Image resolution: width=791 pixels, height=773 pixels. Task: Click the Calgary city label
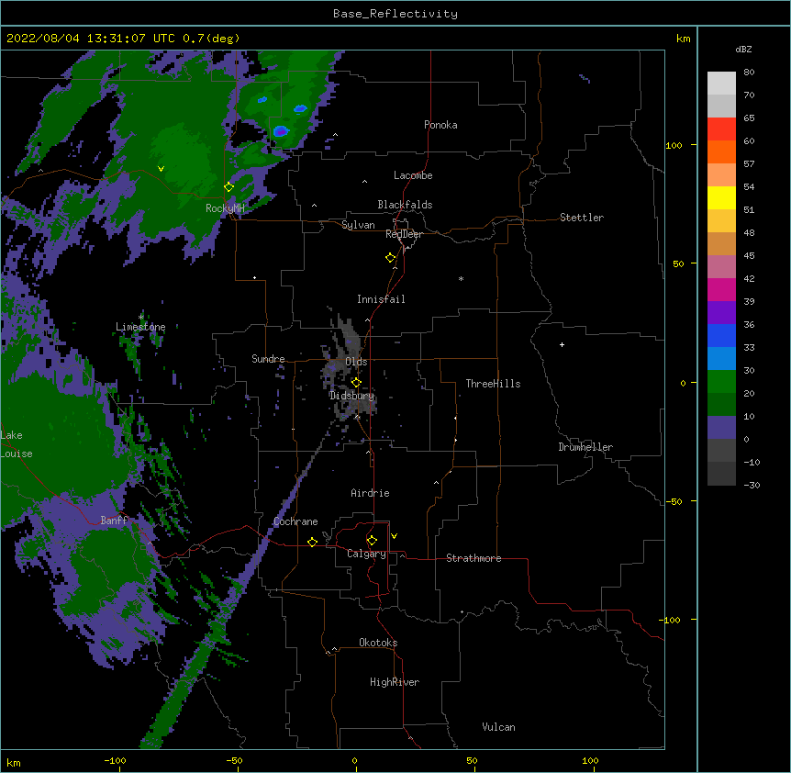pyautogui.click(x=367, y=554)
